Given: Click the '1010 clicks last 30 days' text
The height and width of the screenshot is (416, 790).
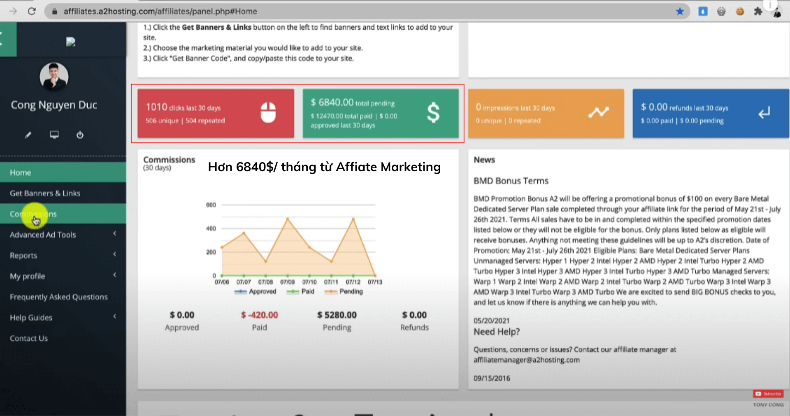Looking at the screenshot, I should 183,107.
